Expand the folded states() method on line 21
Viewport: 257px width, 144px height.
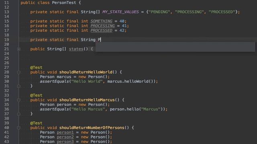tap(19, 49)
